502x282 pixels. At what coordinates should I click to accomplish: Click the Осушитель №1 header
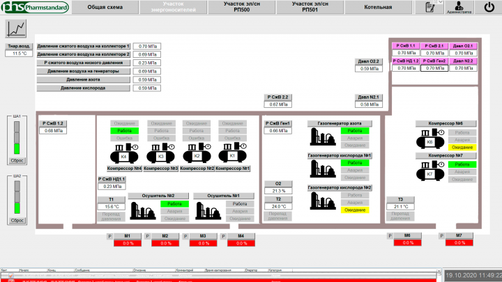(x=224, y=196)
